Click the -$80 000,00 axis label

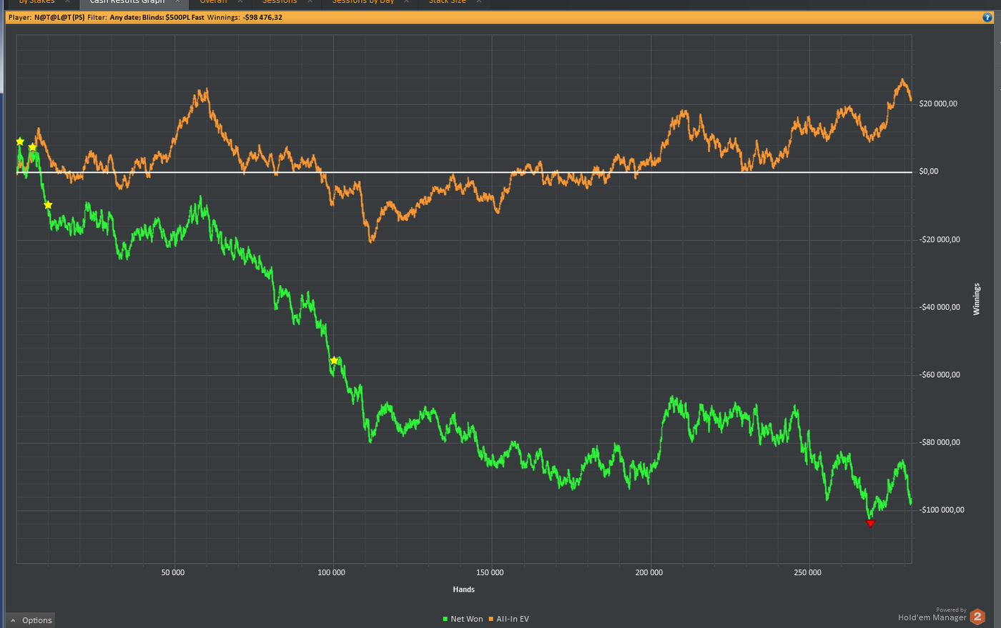940,442
